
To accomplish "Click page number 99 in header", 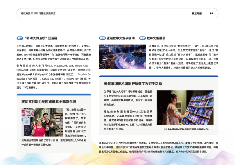I will [211, 13].
